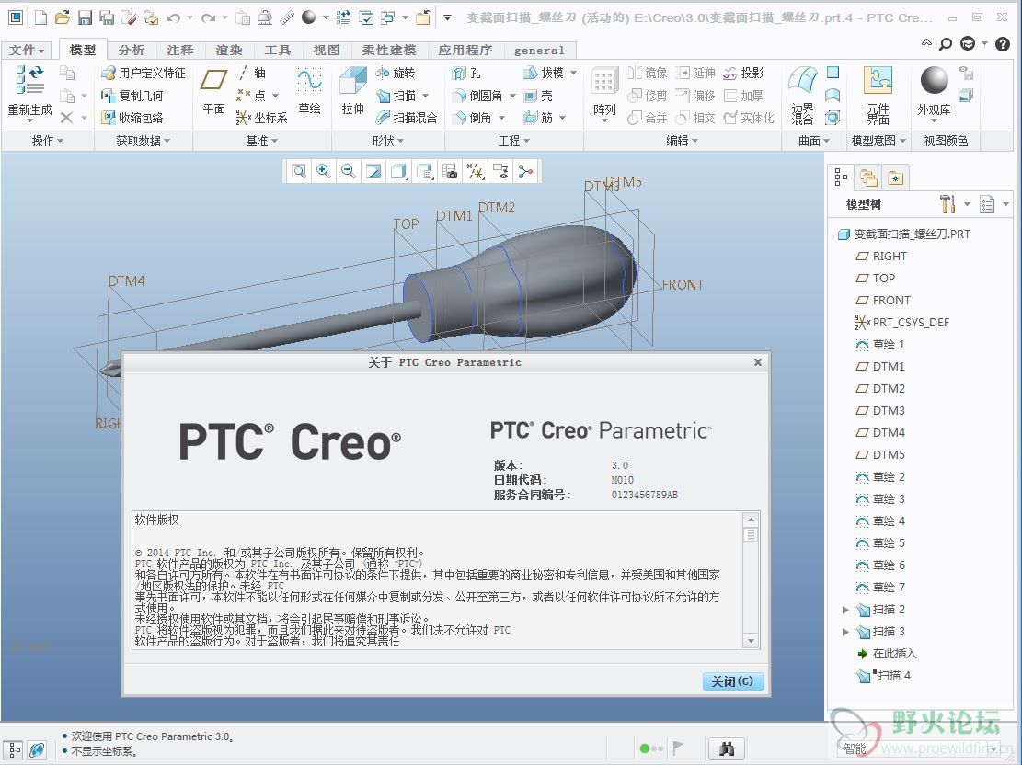Select 草绘 1 in the model tree

pos(880,344)
